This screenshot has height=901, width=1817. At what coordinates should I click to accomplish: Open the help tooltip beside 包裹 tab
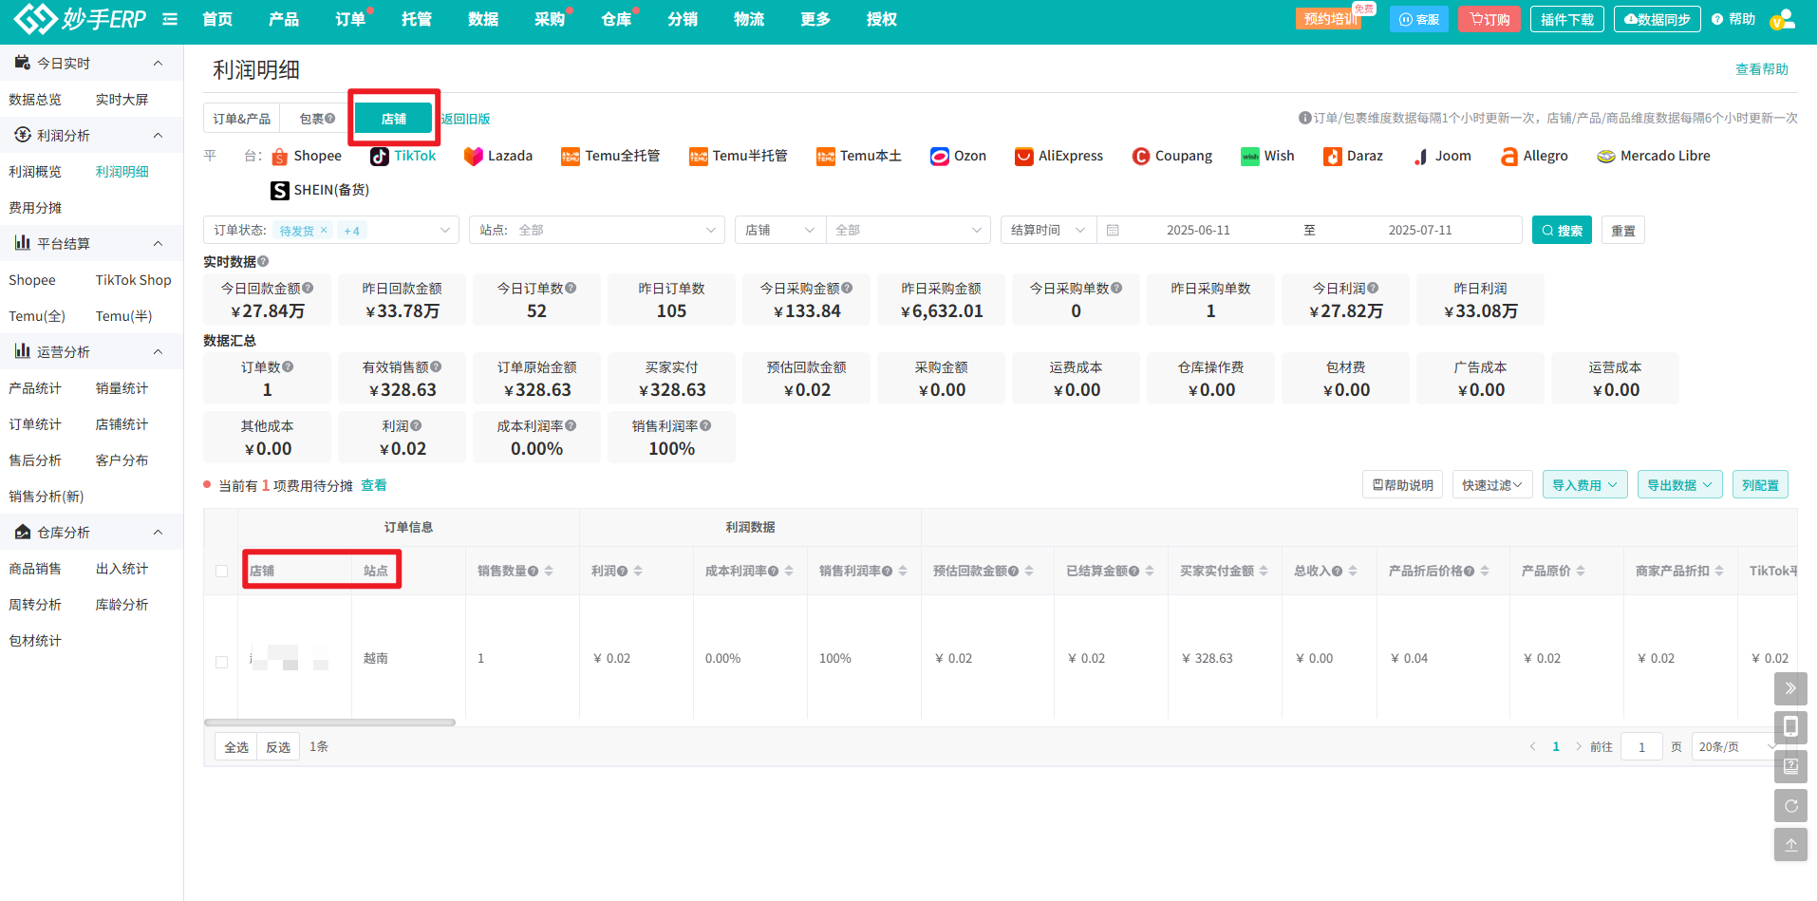click(330, 119)
